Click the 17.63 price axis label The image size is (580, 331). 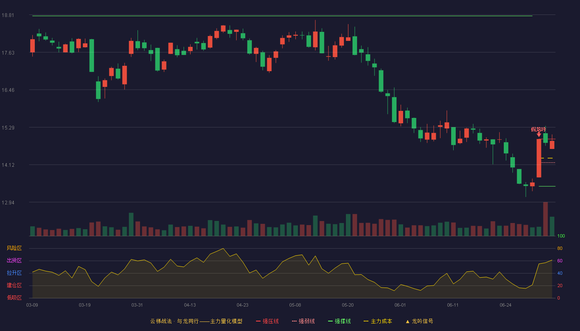click(8, 53)
